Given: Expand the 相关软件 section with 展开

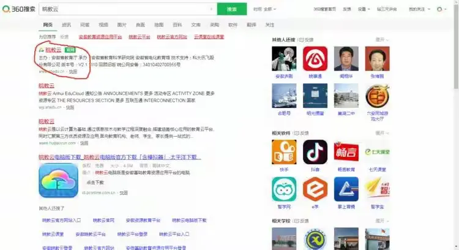Looking at the screenshot, I should pos(382,133).
